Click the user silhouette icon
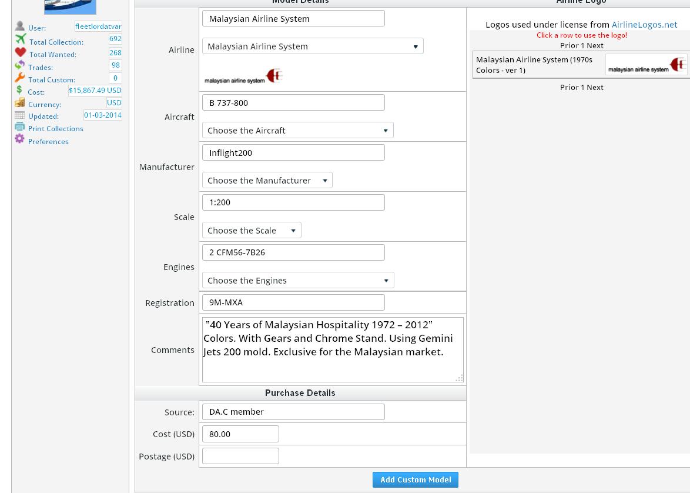This screenshot has height=493, width=690. pos(19,26)
